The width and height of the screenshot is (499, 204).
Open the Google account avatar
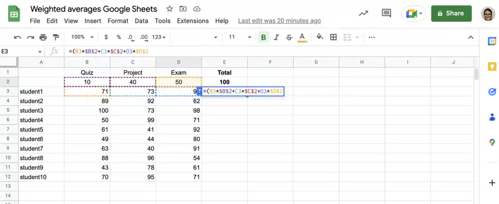[488, 14]
